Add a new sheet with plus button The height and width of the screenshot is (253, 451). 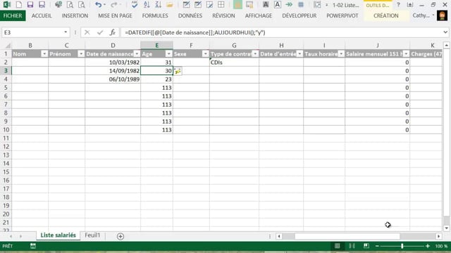pyautogui.click(x=121, y=236)
